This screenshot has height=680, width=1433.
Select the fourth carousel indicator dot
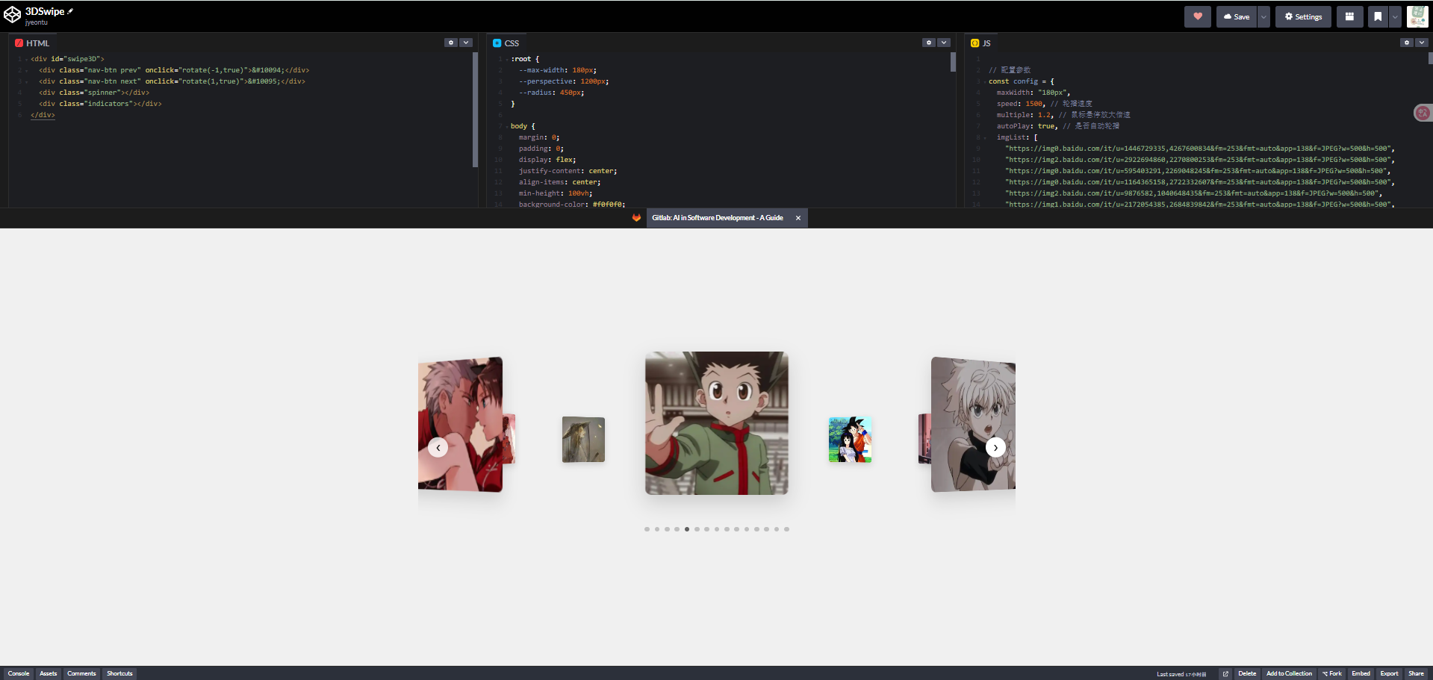point(677,529)
